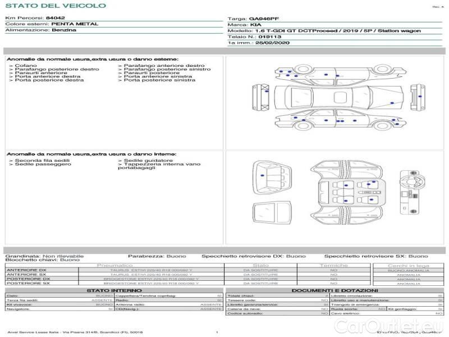Select the 'Triangolo di emergenza' row label
This screenshot has width=449, height=337.
tap(355, 304)
